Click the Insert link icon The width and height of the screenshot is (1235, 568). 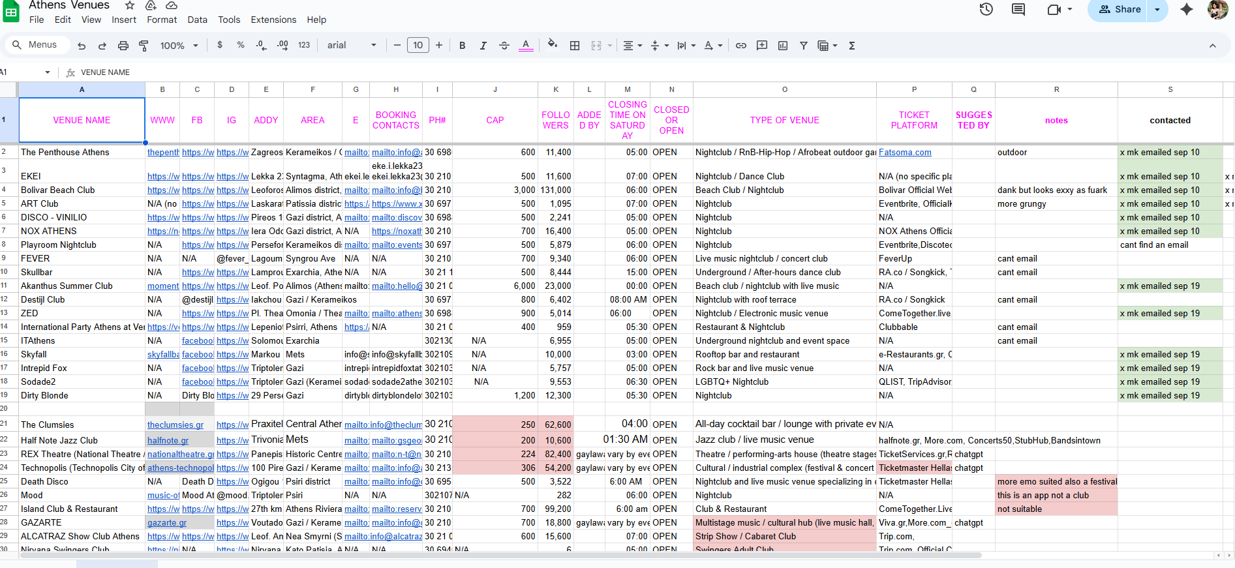click(741, 46)
